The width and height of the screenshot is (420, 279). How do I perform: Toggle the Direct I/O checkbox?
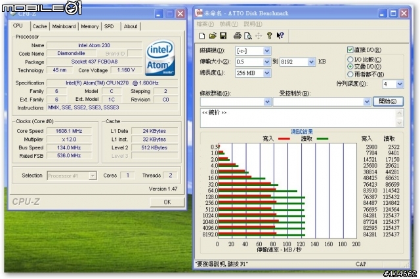(350, 50)
